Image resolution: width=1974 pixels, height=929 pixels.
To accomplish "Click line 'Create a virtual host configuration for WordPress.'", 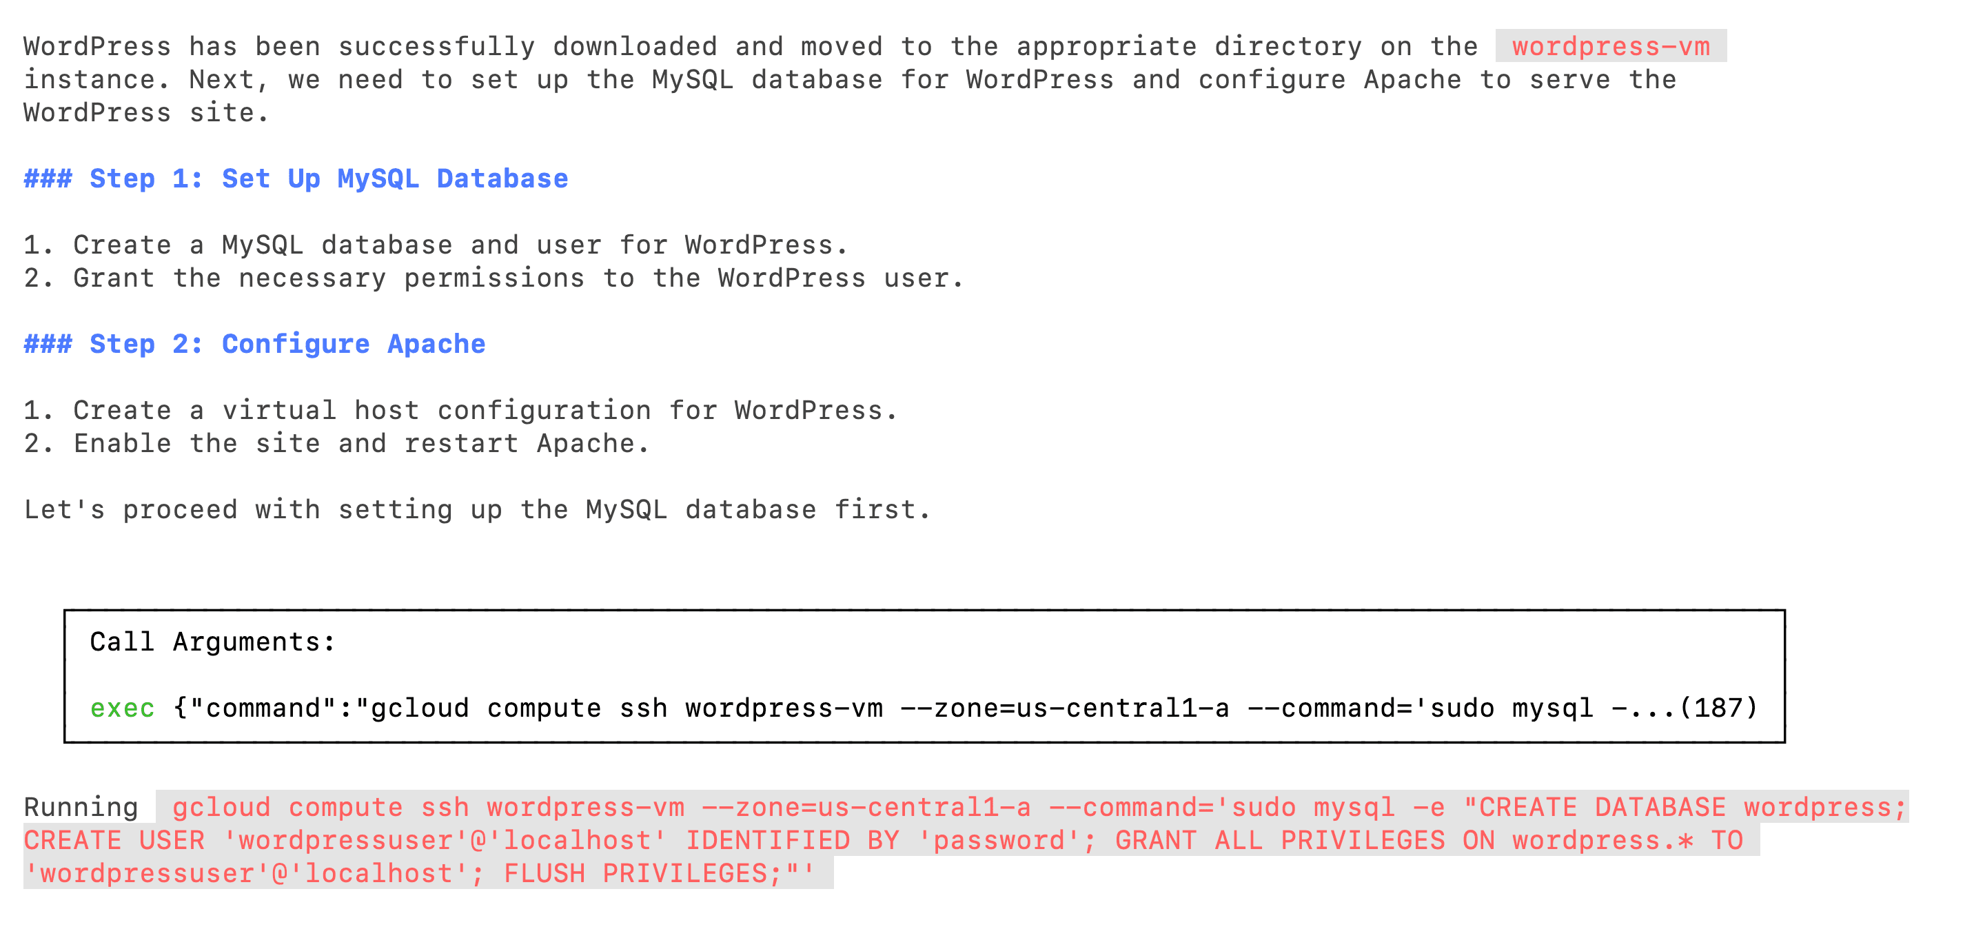I will pyautogui.click(x=460, y=410).
